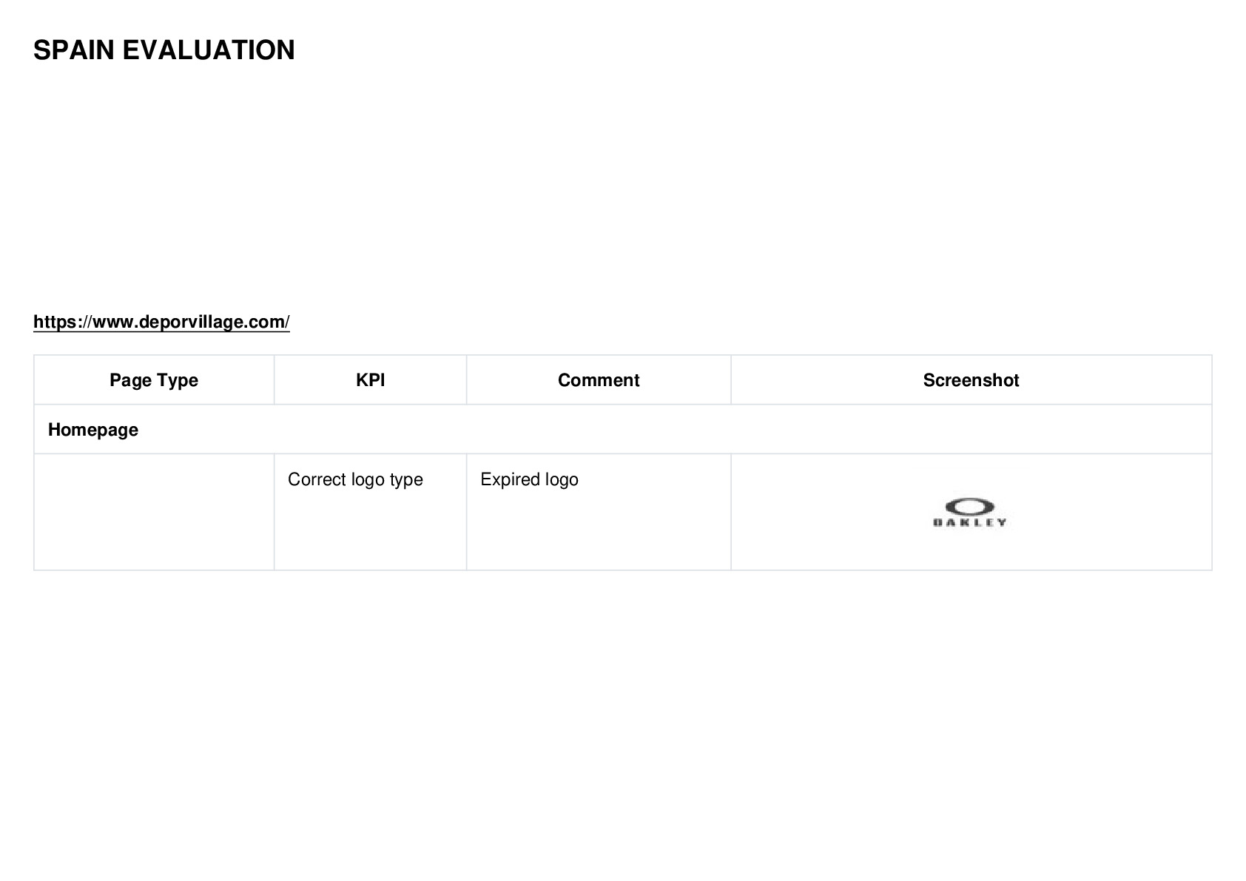The height and width of the screenshot is (881, 1246).
Task: Click the Oakley logo screenshot image
Action: point(970,512)
